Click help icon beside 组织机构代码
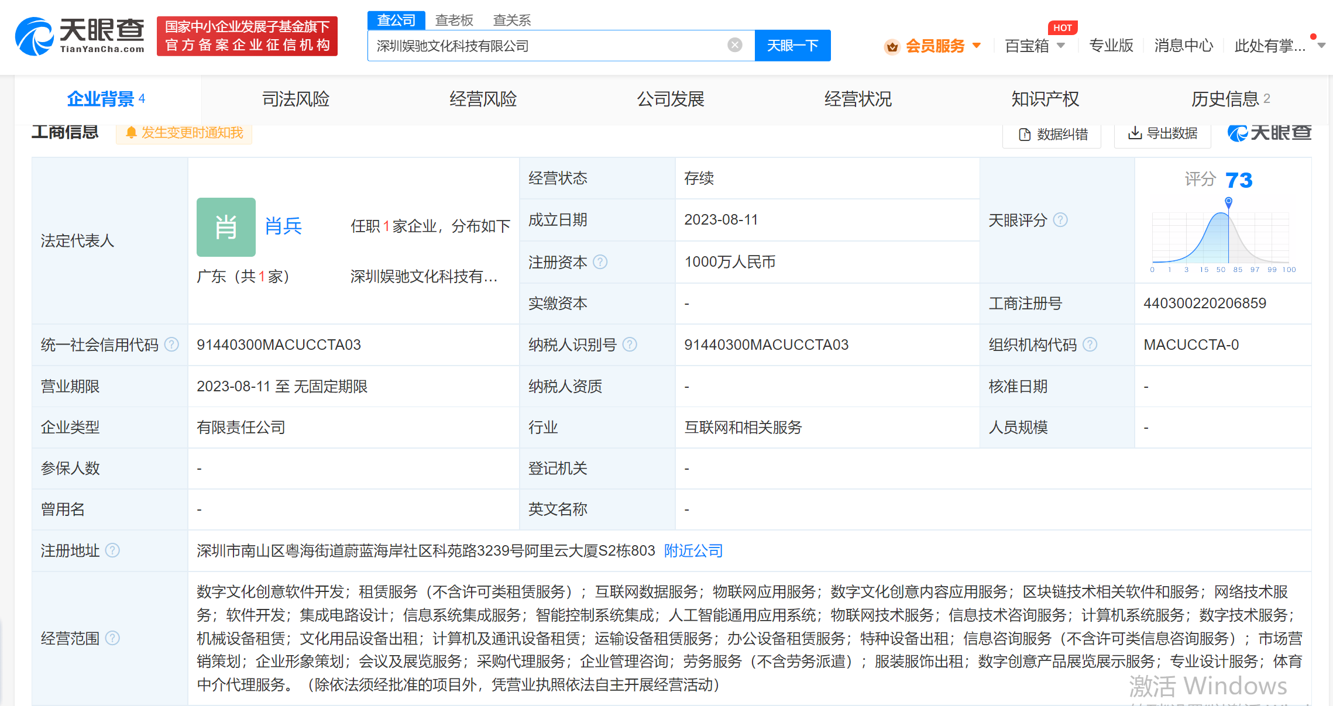 coord(1090,345)
